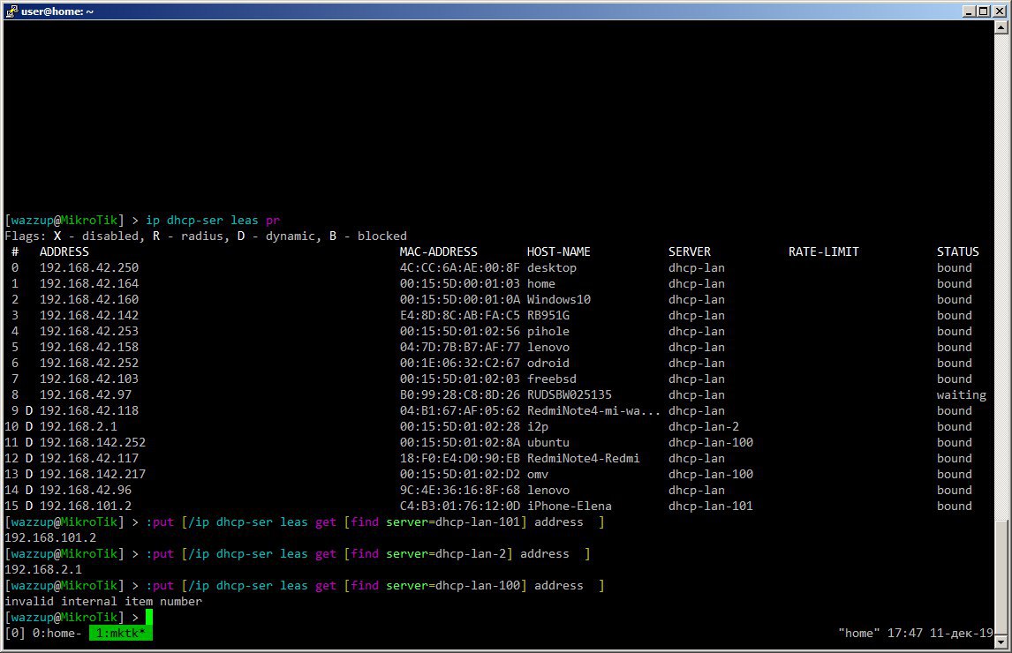
Task: Click MAC address 18:F0:E4:D0:90:EB
Action: 459,458
